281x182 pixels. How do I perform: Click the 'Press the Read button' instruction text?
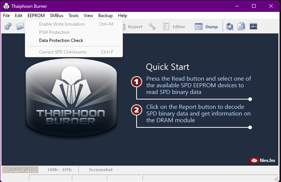(199, 85)
